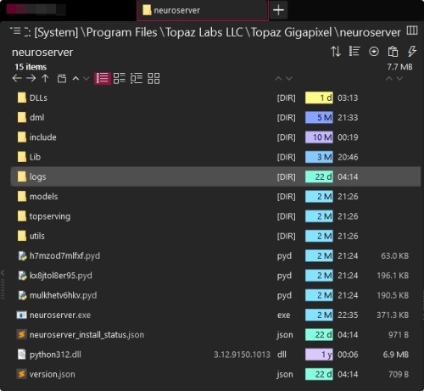Open the new tab plus button

tap(278, 10)
